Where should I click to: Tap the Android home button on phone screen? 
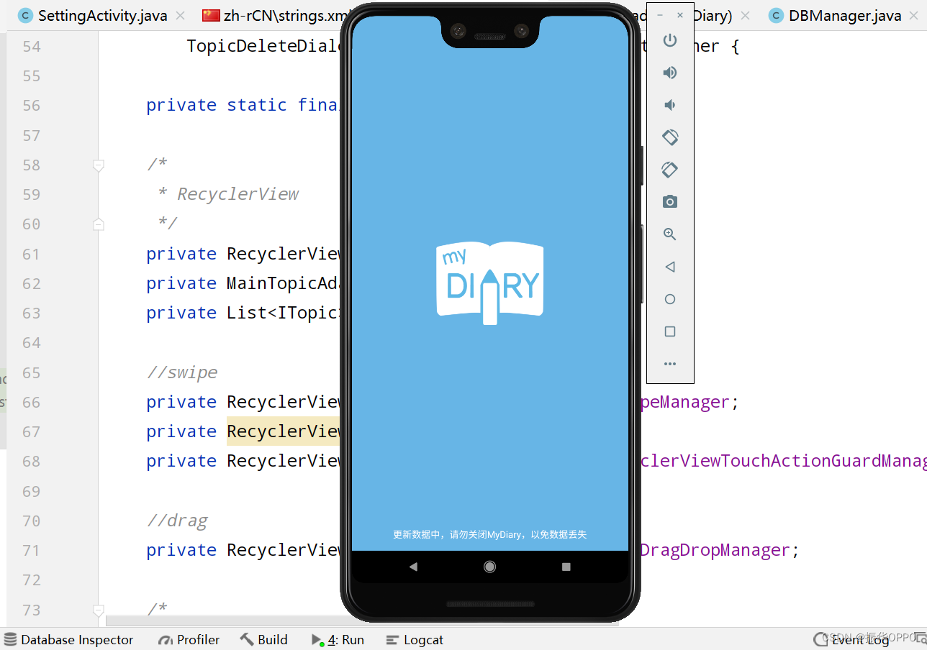click(x=490, y=567)
